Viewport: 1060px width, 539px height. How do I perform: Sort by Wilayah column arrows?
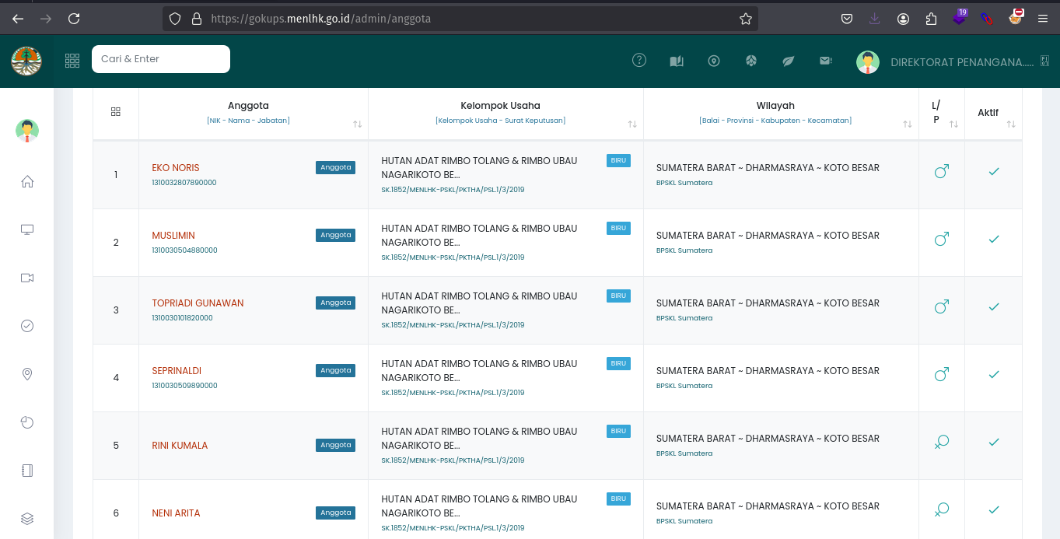coord(908,124)
